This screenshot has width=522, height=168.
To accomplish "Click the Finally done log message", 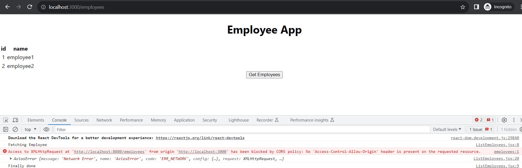I will pyautogui.click(x=22, y=166).
